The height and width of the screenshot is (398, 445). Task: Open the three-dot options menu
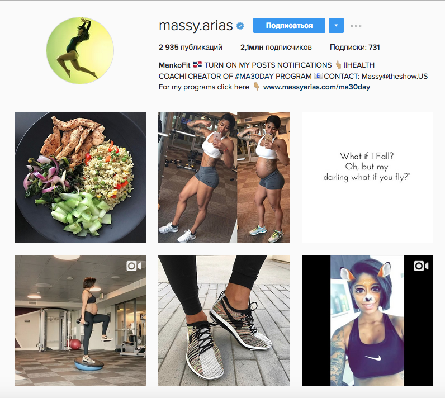(x=356, y=26)
